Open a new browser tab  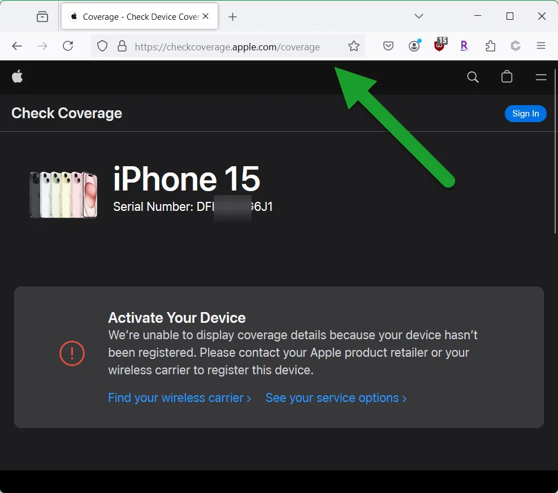tap(232, 17)
